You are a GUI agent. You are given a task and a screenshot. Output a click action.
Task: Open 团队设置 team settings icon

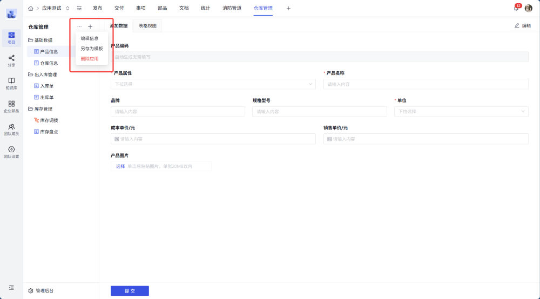pyautogui.click(x=11, y=152)
